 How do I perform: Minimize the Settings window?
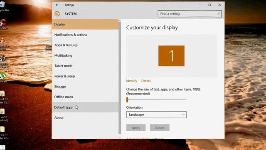(x=200, y=5)
